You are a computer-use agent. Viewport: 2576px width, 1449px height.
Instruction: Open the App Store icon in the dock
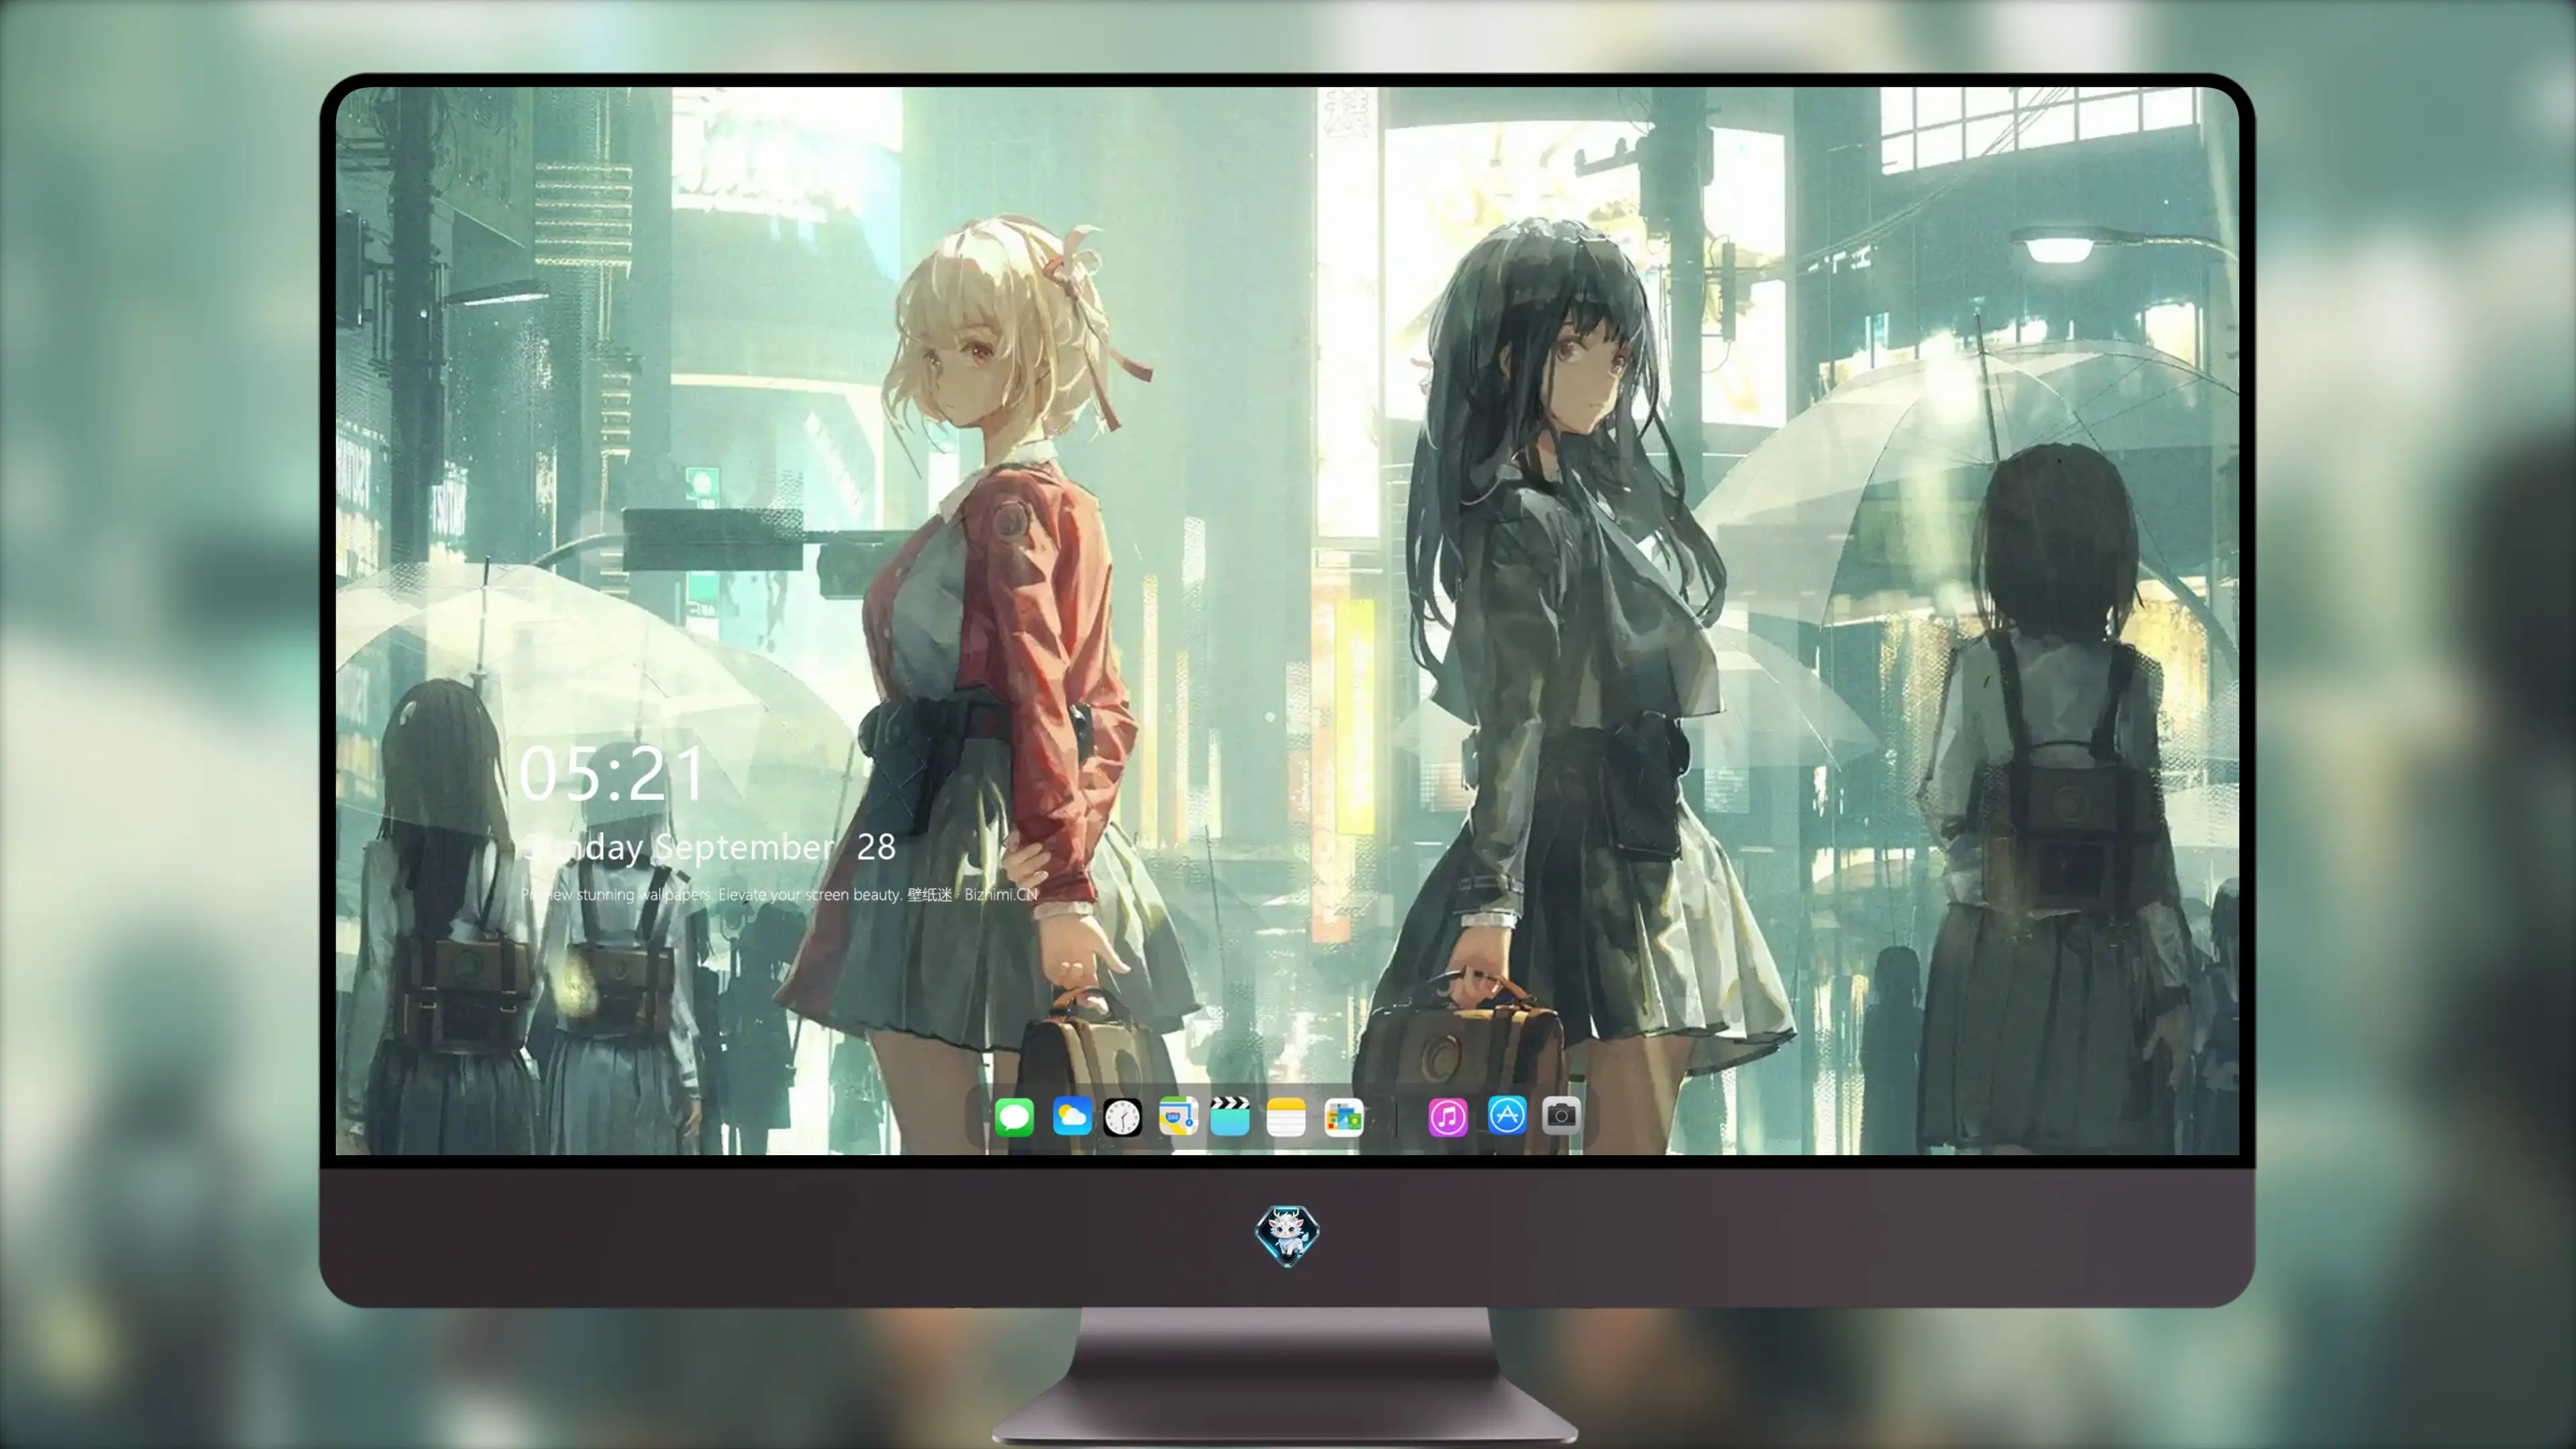[x=1506, y=1115]
